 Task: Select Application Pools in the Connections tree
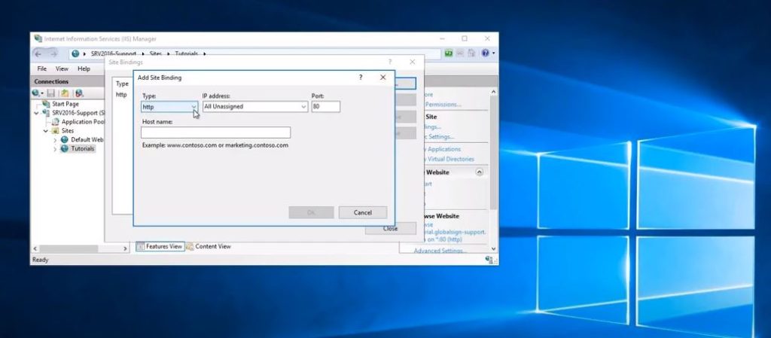click(x=83, y=122)
